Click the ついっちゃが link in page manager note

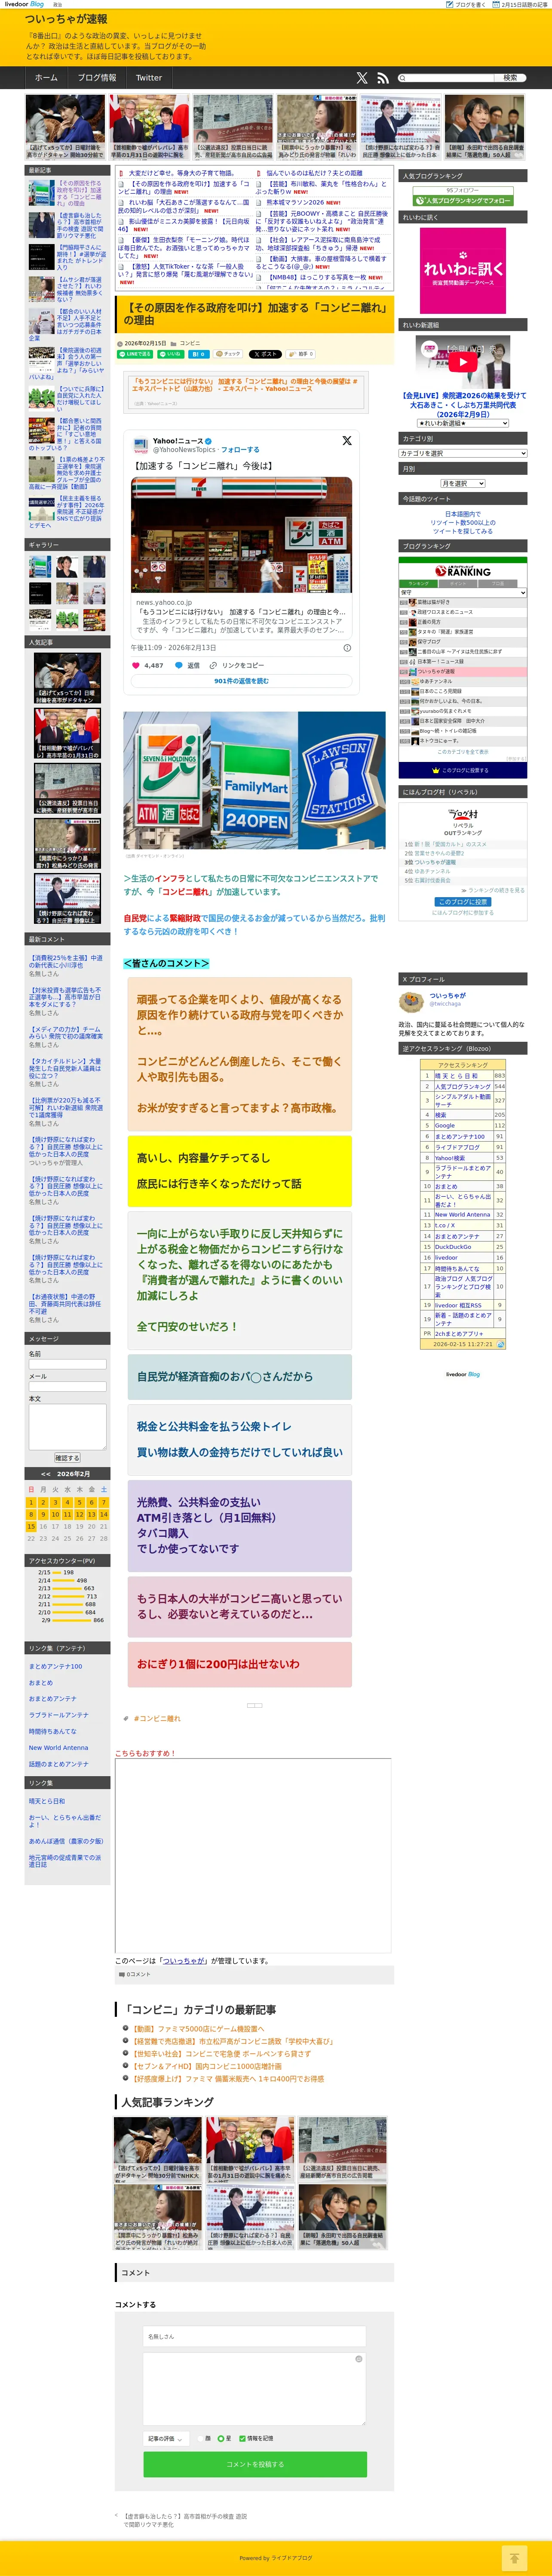click(x=184, y=1961)
